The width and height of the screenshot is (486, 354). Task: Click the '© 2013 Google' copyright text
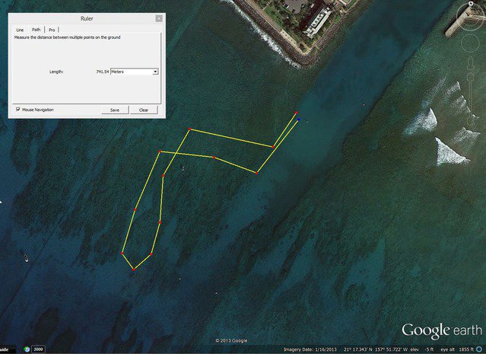tap(231, 340)
